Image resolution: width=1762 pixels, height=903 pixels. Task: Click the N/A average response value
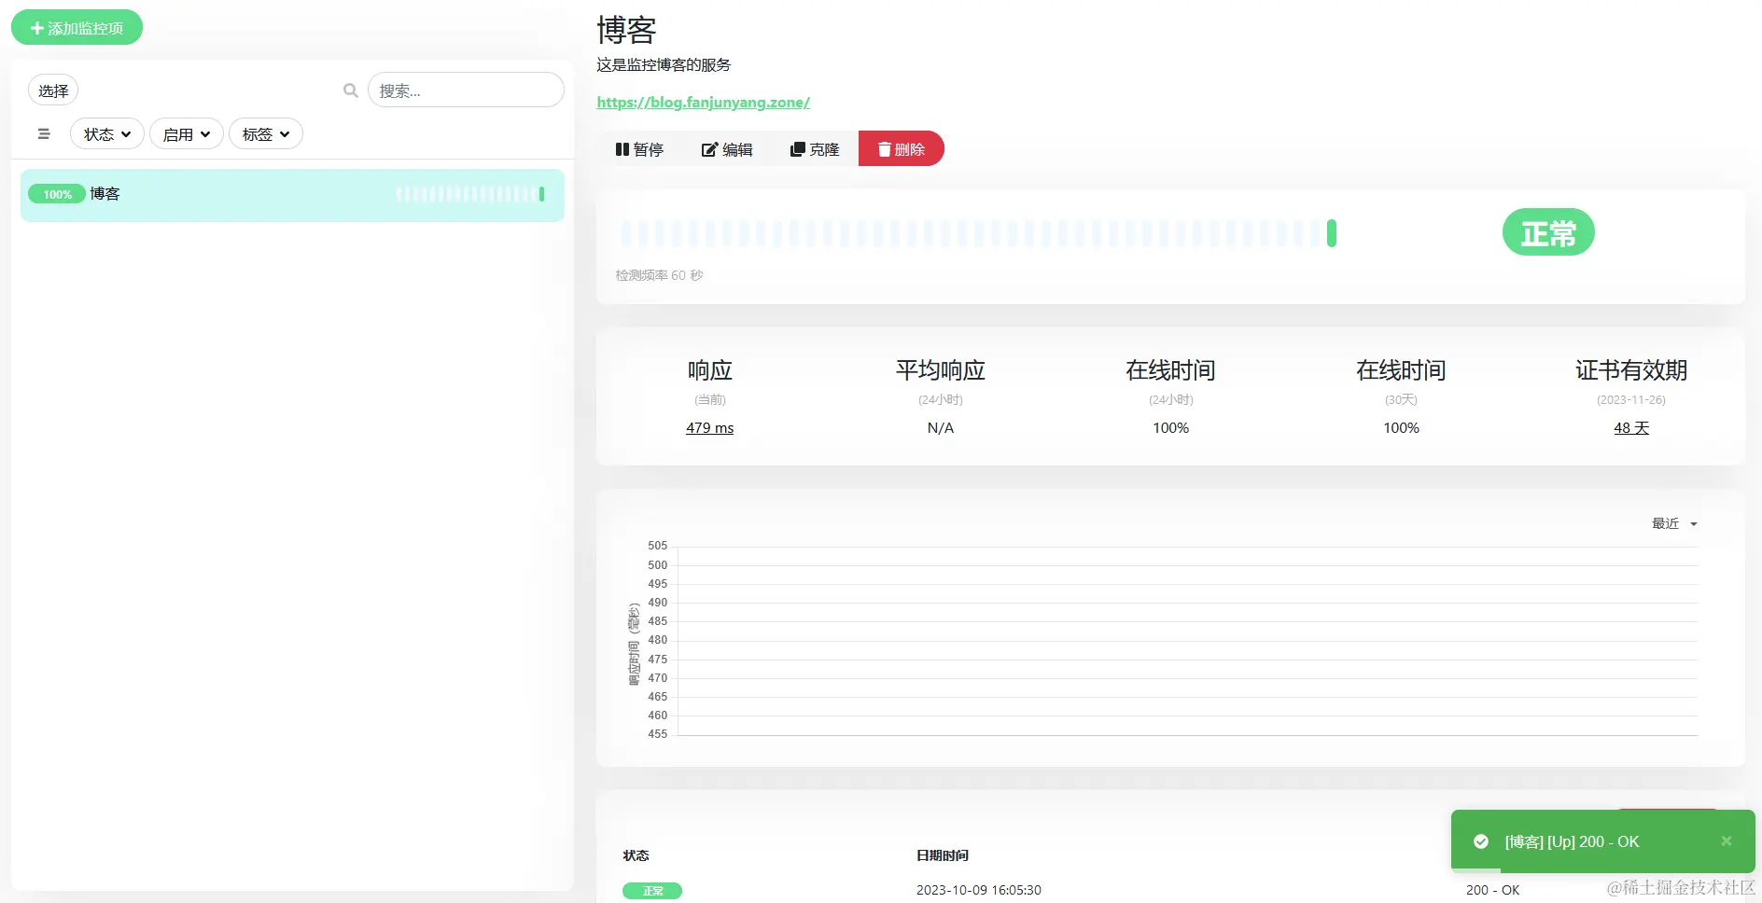coord(940,427)
